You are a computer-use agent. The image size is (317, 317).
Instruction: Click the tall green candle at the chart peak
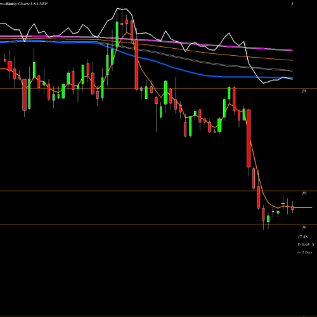pos(117,34)
